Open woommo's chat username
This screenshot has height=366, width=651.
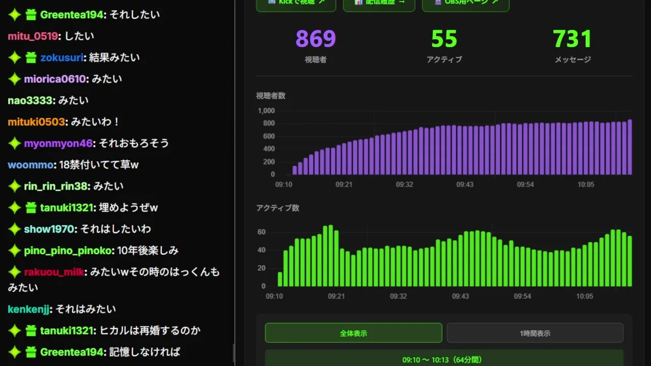(x=31, y=165)
